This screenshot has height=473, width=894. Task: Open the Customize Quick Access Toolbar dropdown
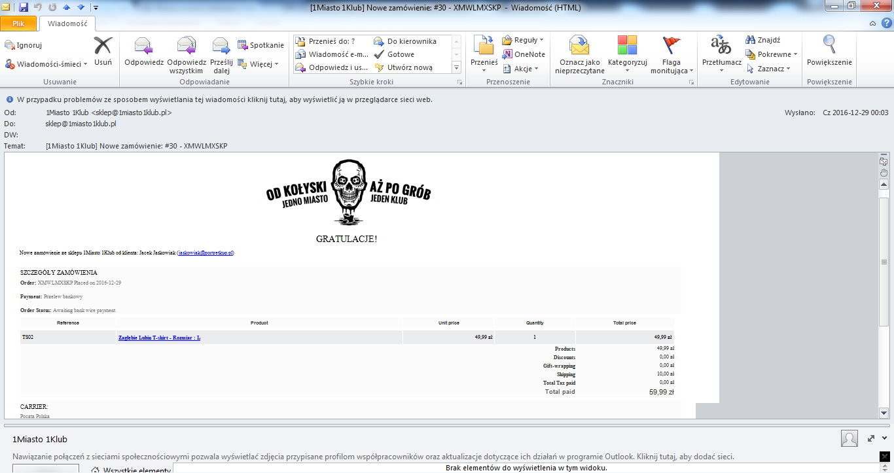(96, 8)
